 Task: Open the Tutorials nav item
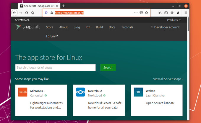[x=127, y=27]
